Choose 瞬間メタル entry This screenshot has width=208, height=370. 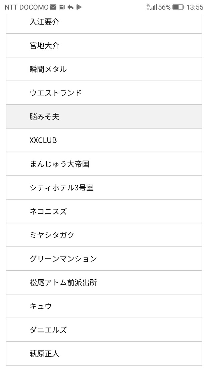[x=104, y=69]
